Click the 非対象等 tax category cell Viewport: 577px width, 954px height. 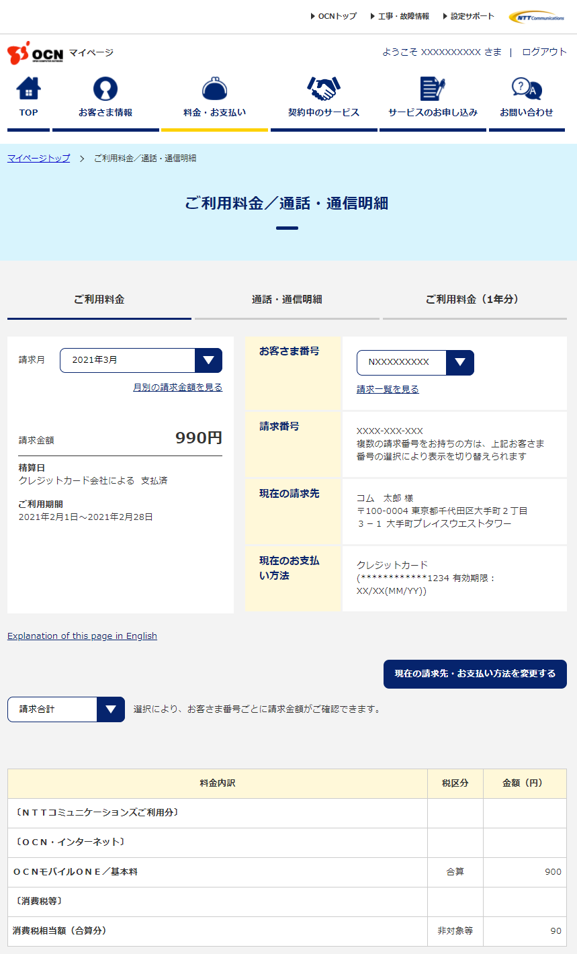coord(455,931)
